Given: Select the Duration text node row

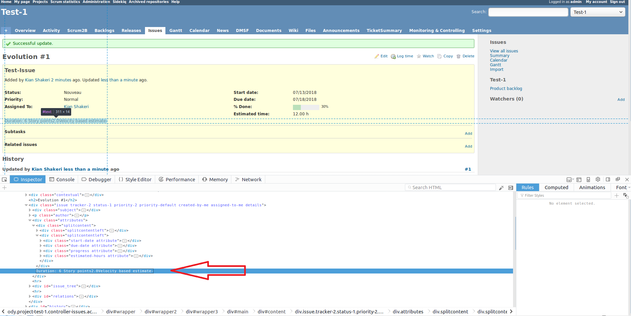Looking at the screenshot, I should (x=256, y=271).
